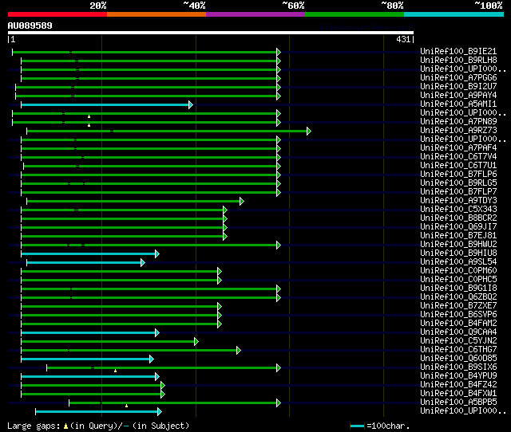Click the UniRef100_B9SIX6 label

458,367
